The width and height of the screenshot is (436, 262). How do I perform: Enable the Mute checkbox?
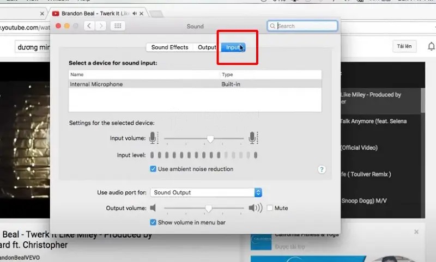(270, 208)
